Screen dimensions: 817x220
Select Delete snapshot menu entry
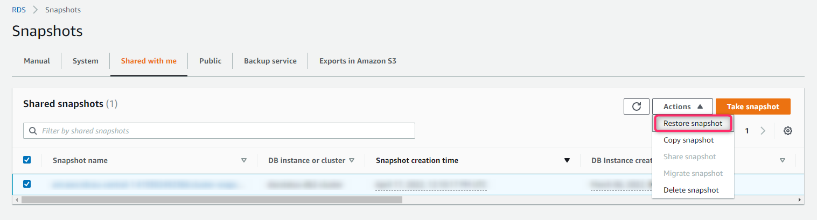pos(691,190)
